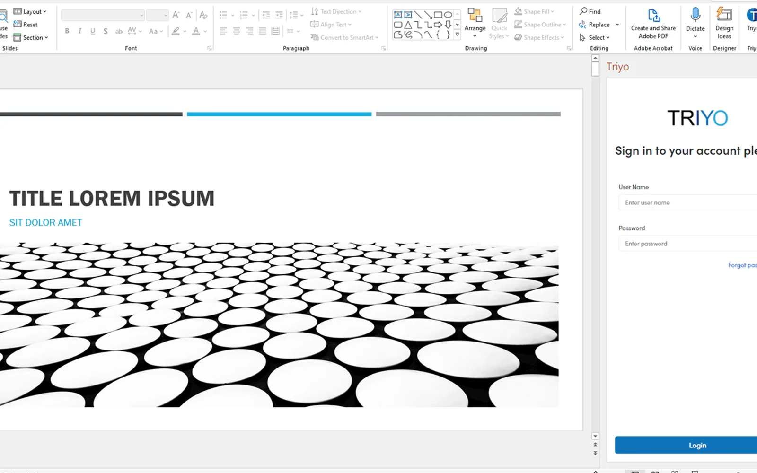This screenshot has width=757, height=473.
Task: Open Quick Styles gallery
Action: coord(499,23)
